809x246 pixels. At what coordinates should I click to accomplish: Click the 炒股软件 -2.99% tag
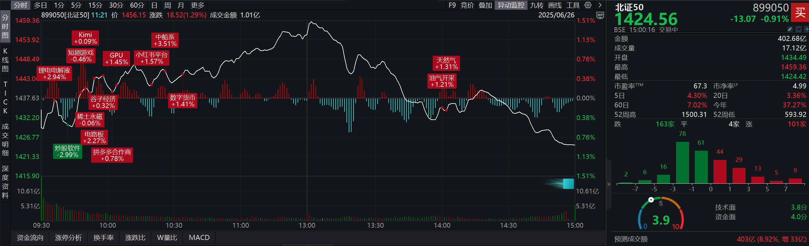68,151
